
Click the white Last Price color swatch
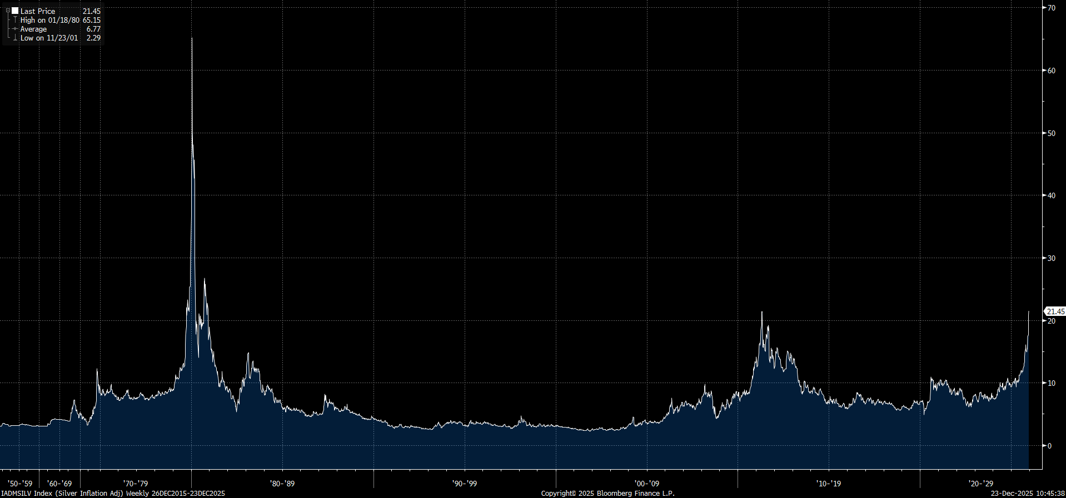[x=15, y=11]
